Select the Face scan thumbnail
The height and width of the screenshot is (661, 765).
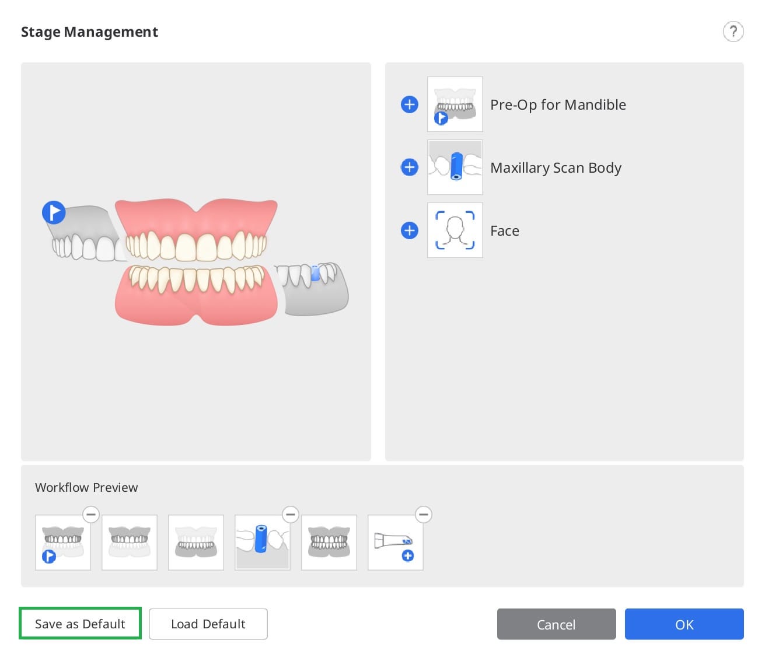click(x=455, y=230)
